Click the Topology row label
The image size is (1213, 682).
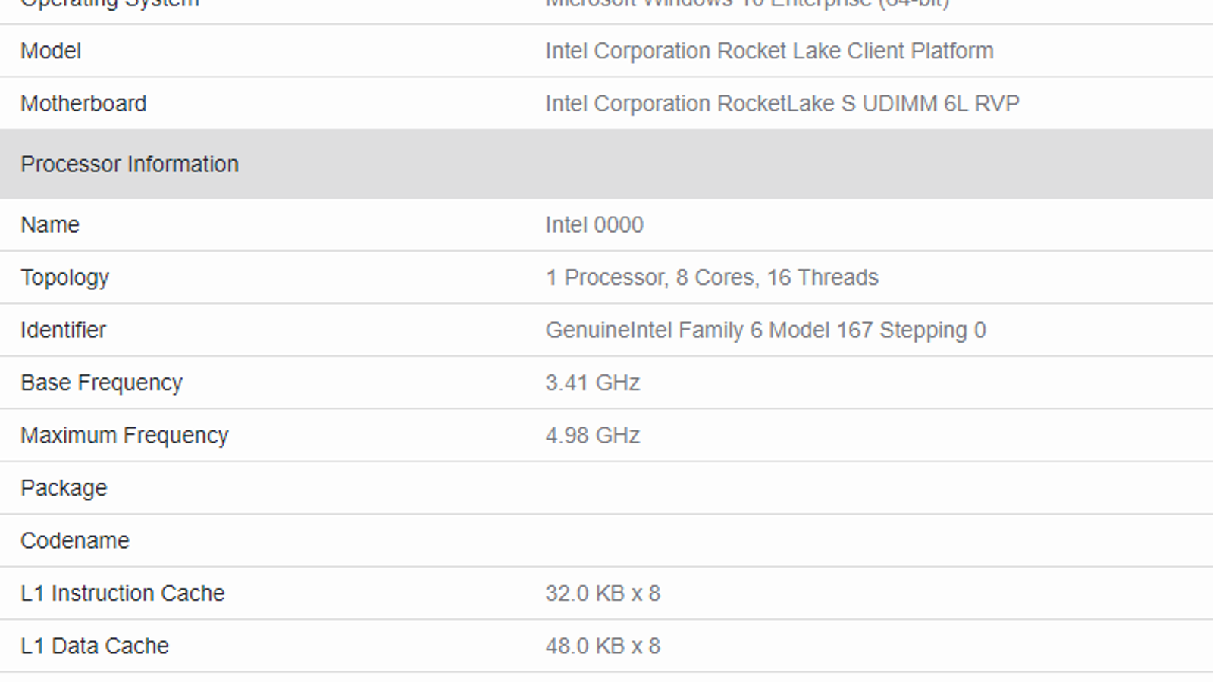tap(65, 277)
